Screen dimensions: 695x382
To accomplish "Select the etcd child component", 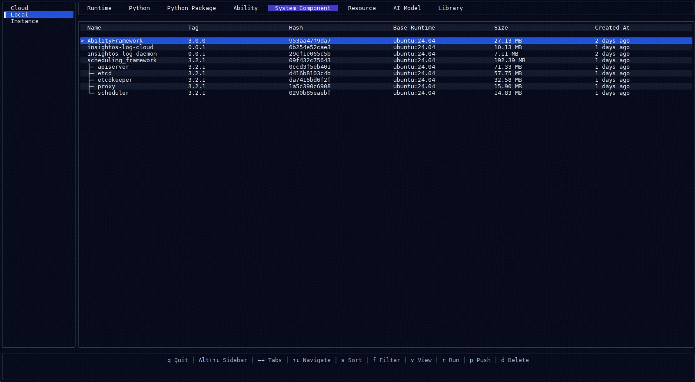I will (386, 73).
